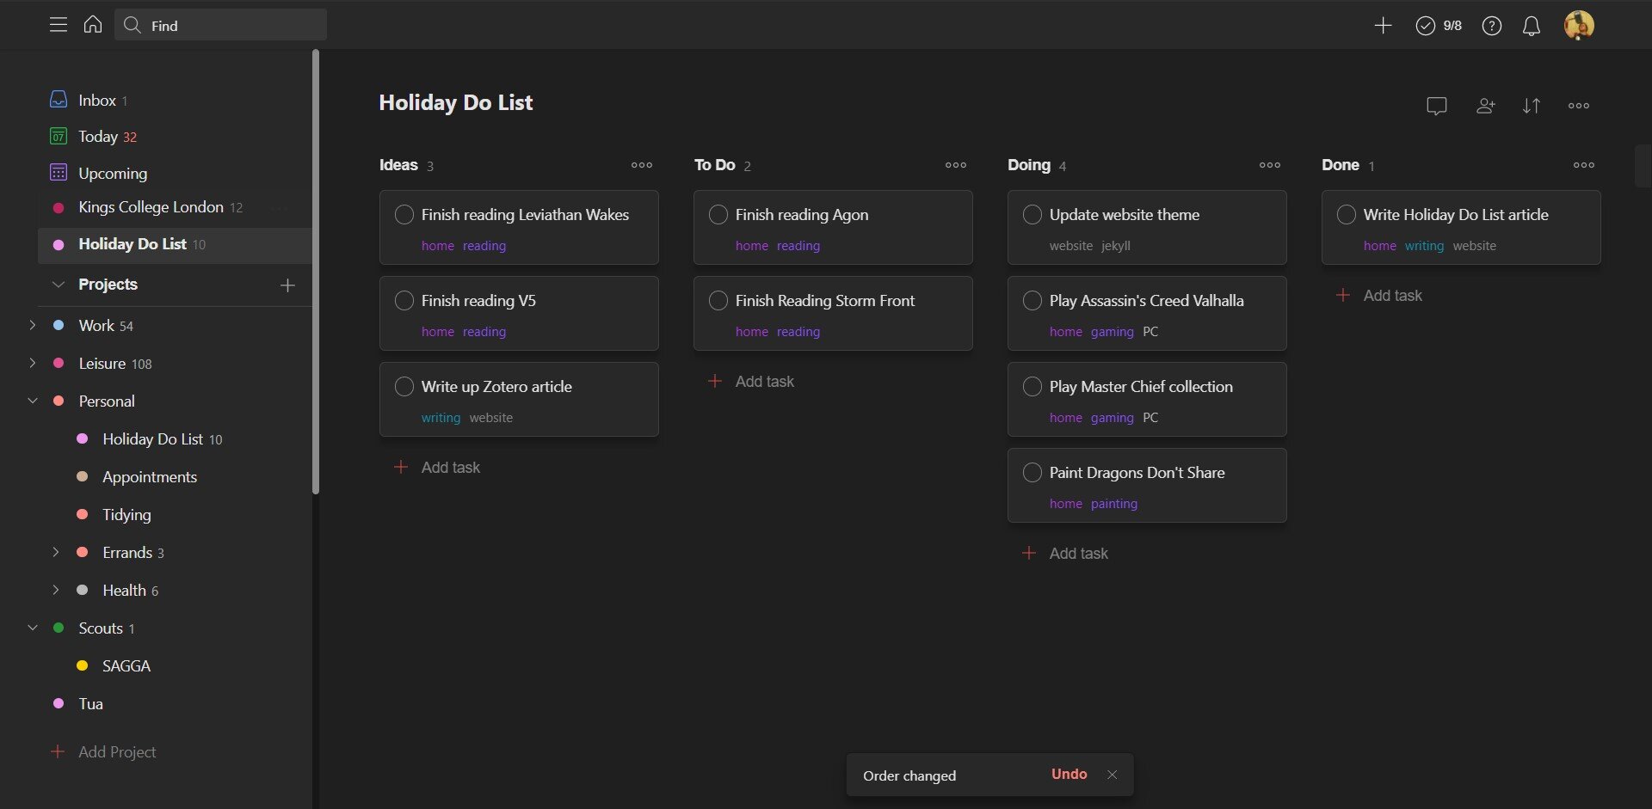Click the sidebar vertical scrollbar
Viewport: 1652px width, 809px height.
316,272
